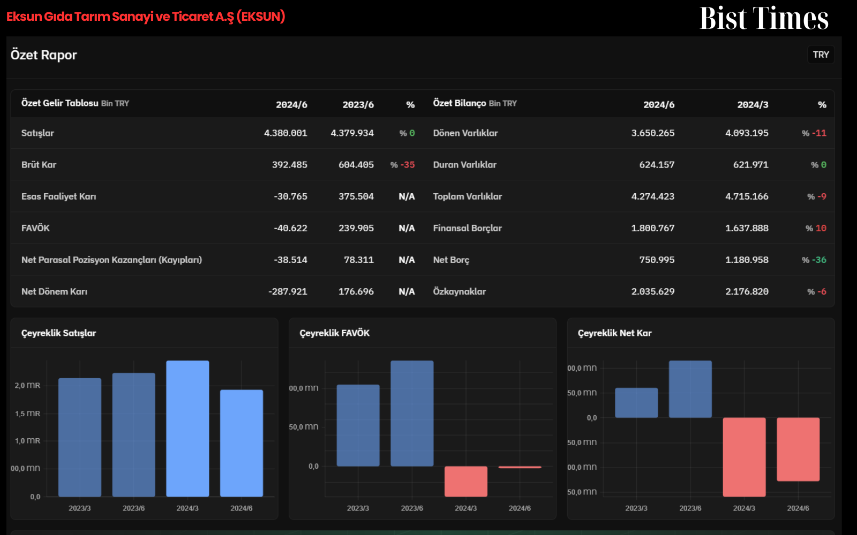Click the 2023/3 bar in Çeyreklik Satışlar
This screenshot has width=857, height=535.
[80, 437]
